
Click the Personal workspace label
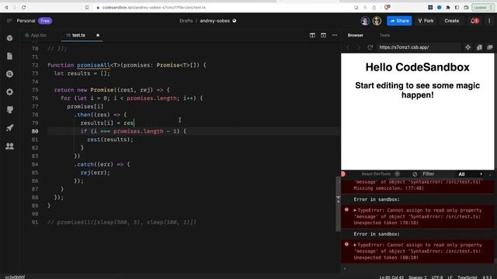coord(26,21)
